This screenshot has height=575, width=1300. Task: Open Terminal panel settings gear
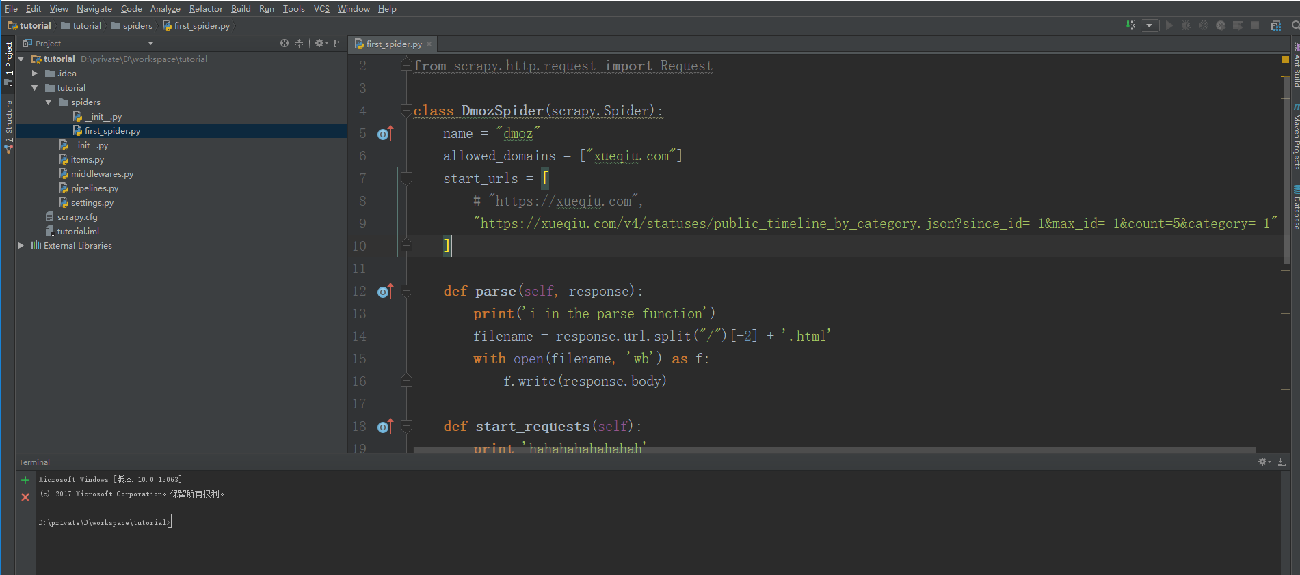click(1264, 462)
